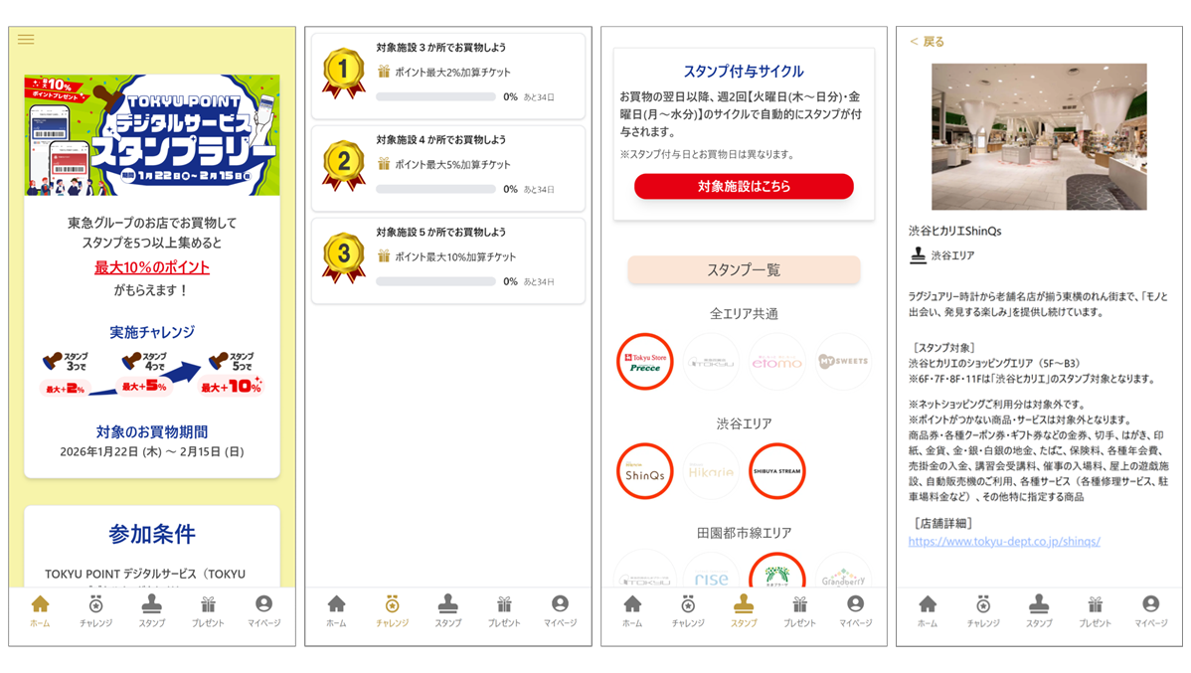Open the tokyu-dept.co.jp/shinqs link
This screenshot has height=673, width=1191.
tap(1004, 542)
